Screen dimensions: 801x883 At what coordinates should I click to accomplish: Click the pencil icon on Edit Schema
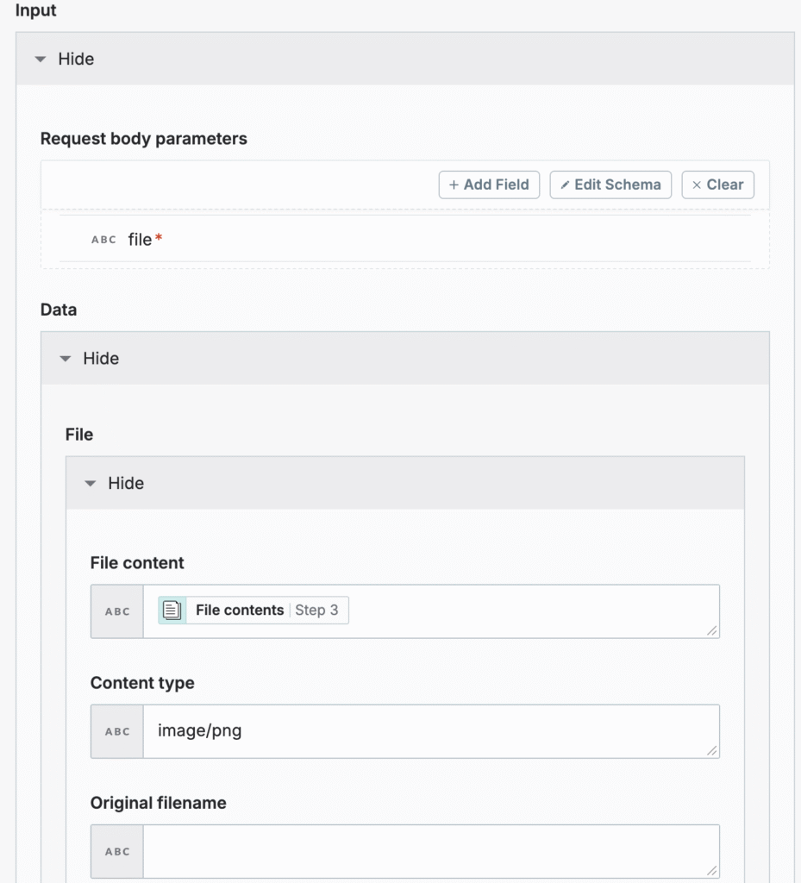point(565,185)
